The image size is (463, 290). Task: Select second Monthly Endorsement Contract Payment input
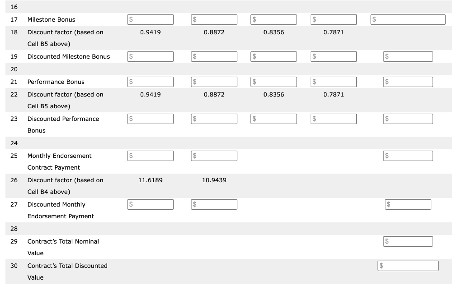coord(214,156)
